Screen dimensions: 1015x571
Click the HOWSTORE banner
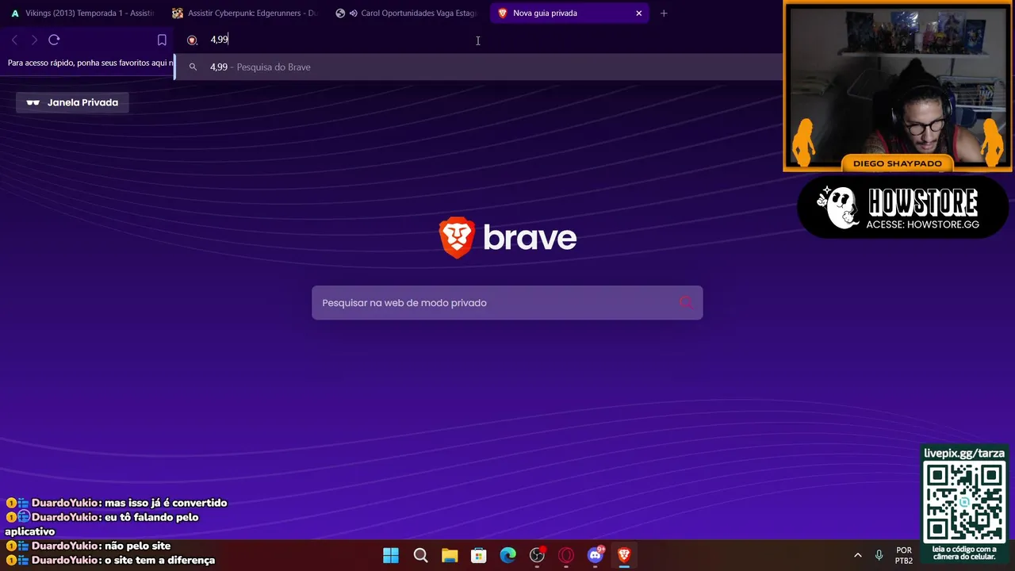click(903, 208)
